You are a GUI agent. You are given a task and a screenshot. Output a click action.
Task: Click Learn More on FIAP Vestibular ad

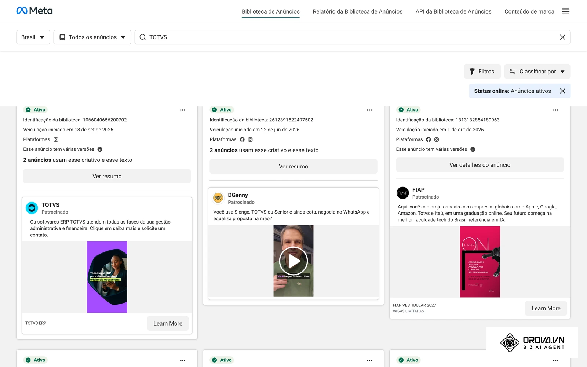coord(546,308)
